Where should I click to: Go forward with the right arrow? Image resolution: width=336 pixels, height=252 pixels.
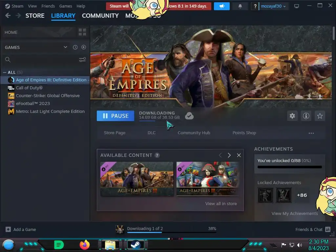click(x=18, y=15)
